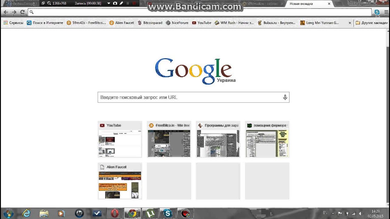Click the Skype extension icon in toolbar

tap(377, 12)
